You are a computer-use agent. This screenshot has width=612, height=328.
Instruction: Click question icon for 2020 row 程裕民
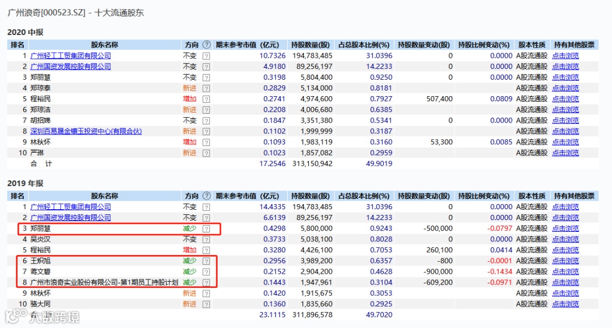206,100
